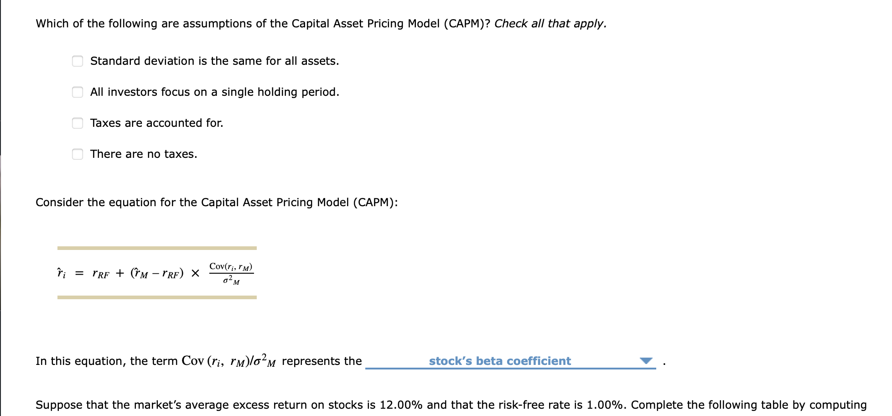The image size is (892, 416).
Task: Click the "Check all that apply" instruction
Action: coord(550,23)
